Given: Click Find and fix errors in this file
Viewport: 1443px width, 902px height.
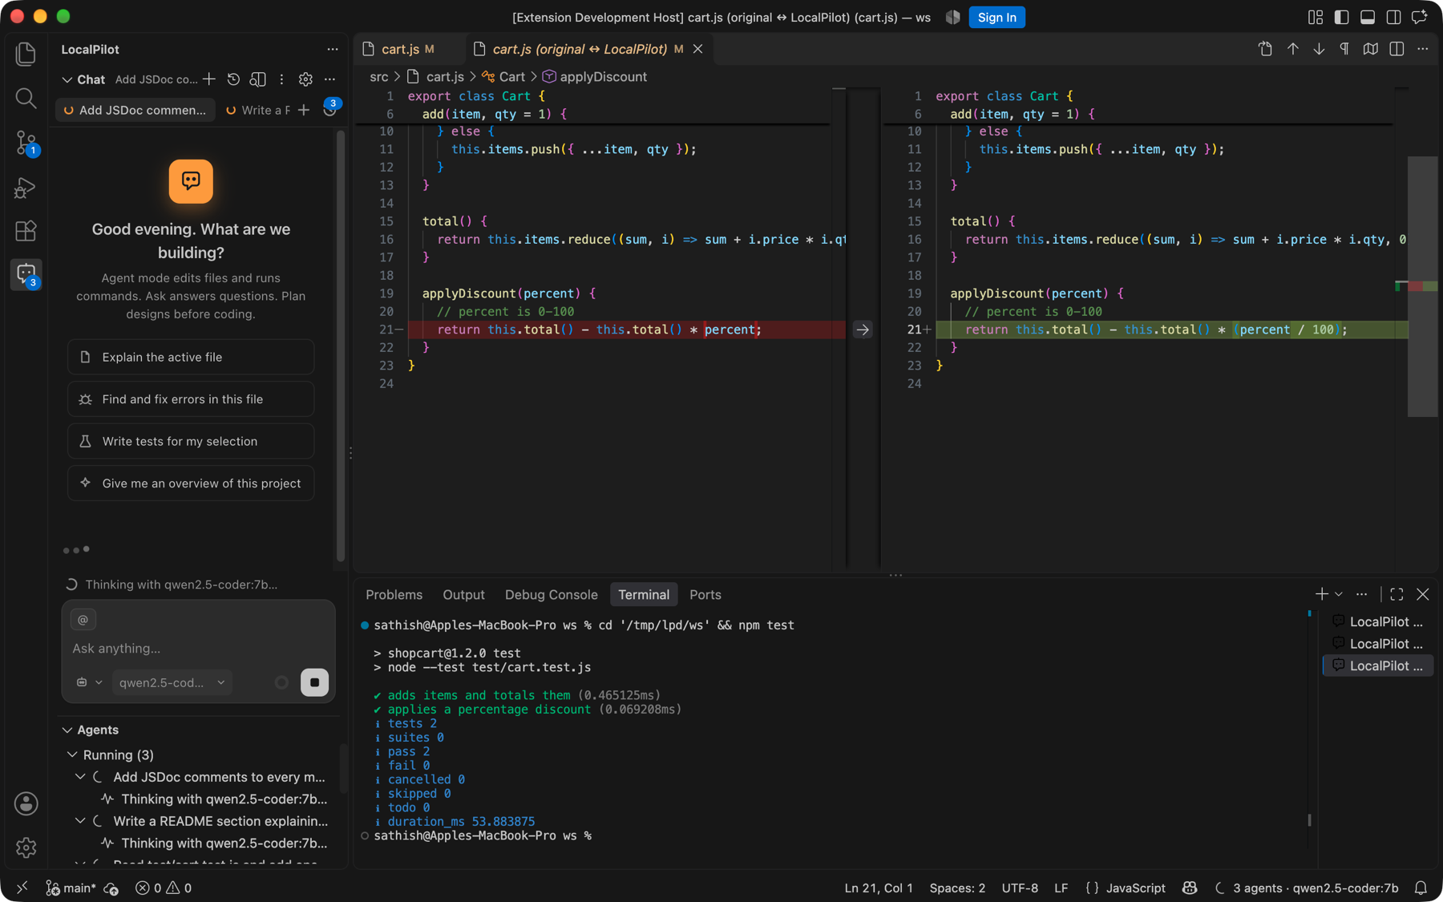Looking at the screenshot, I should click(191, 399).
